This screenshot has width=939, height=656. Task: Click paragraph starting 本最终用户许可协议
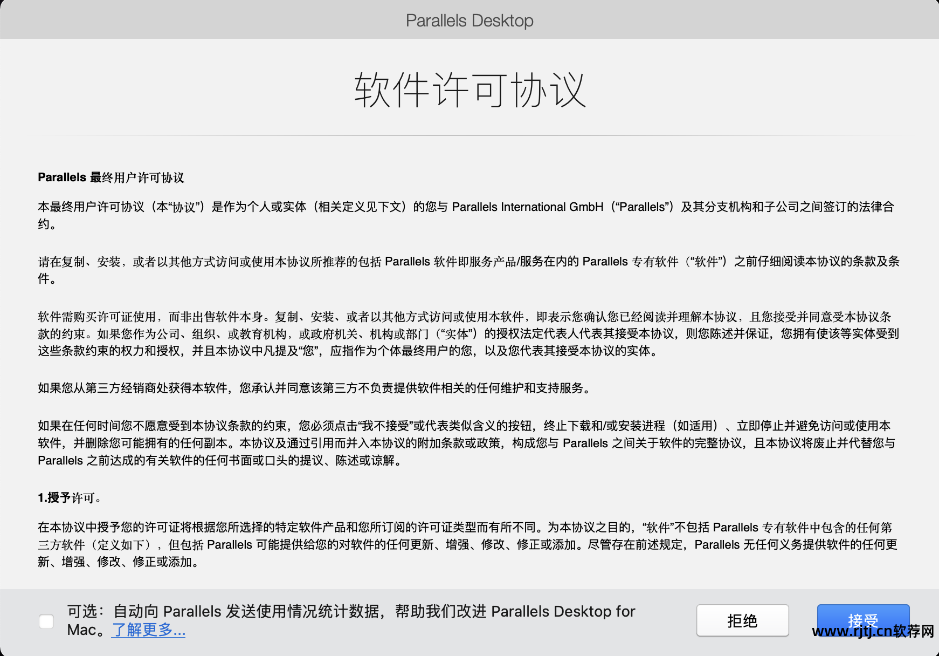(466, 215)
